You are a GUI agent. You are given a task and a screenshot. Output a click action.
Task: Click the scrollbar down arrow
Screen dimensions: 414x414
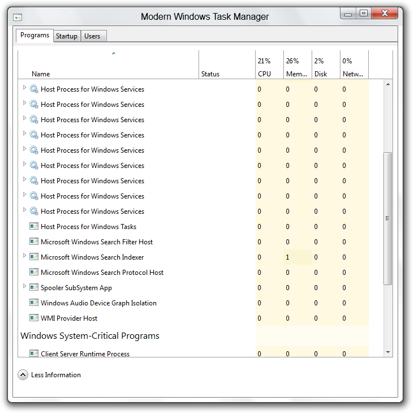tap(388, 352)
